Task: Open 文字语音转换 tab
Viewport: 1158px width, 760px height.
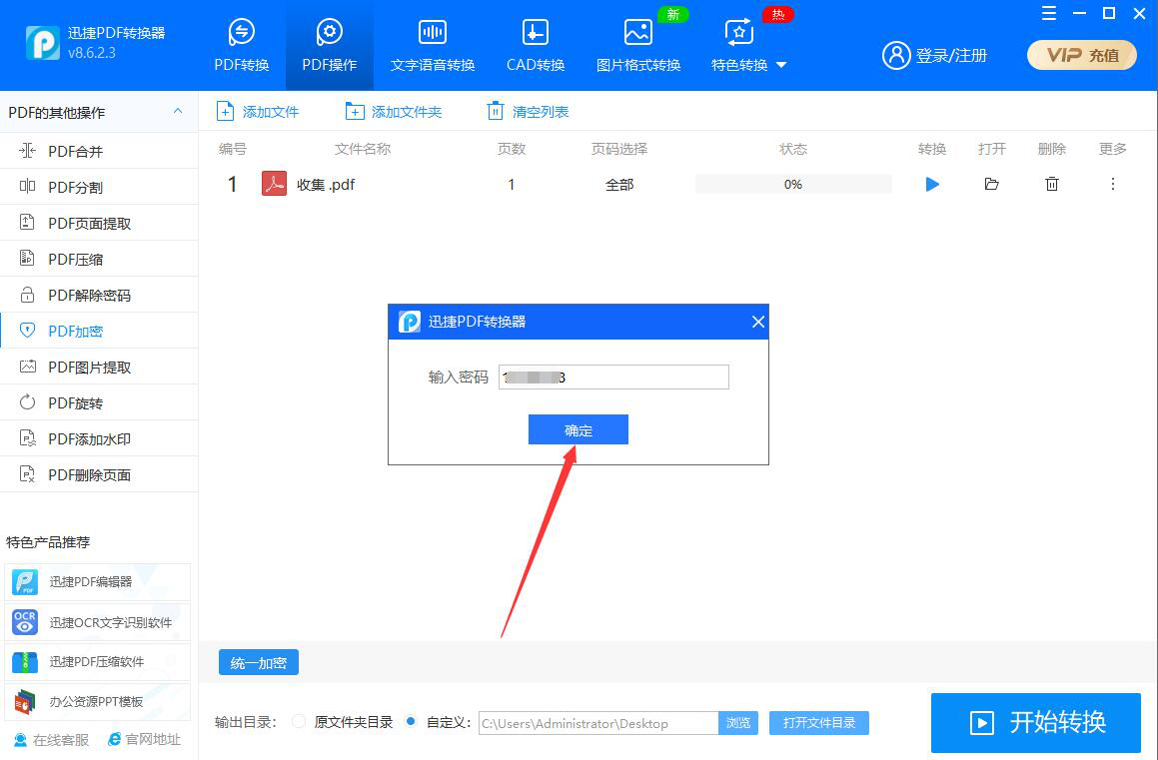Action: tap(433, 45)
